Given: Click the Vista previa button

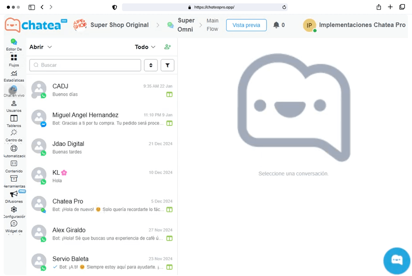Looking at the screenshot, I should (x=246, y=25).
